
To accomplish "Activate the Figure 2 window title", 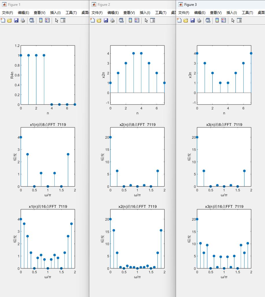I will click(104, 5).
